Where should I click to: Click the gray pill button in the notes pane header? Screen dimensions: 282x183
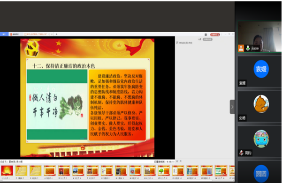pos(207,39)
